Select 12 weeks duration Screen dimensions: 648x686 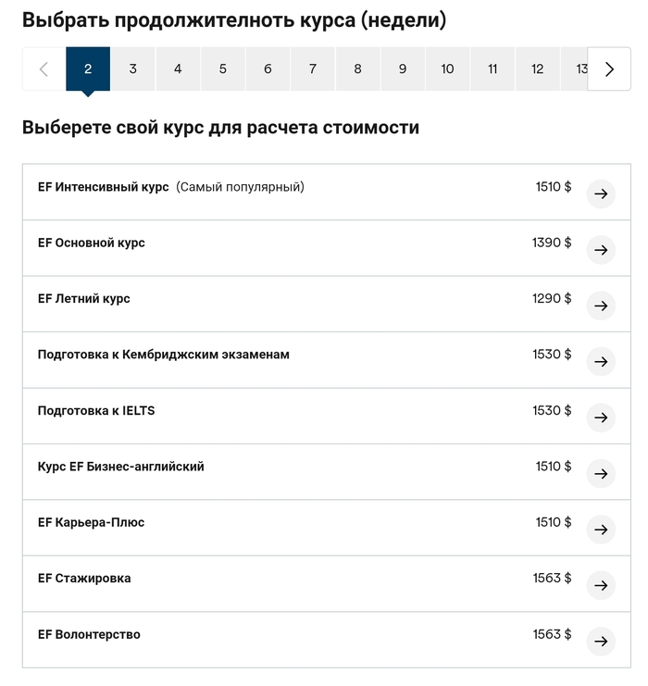[537, 69]
